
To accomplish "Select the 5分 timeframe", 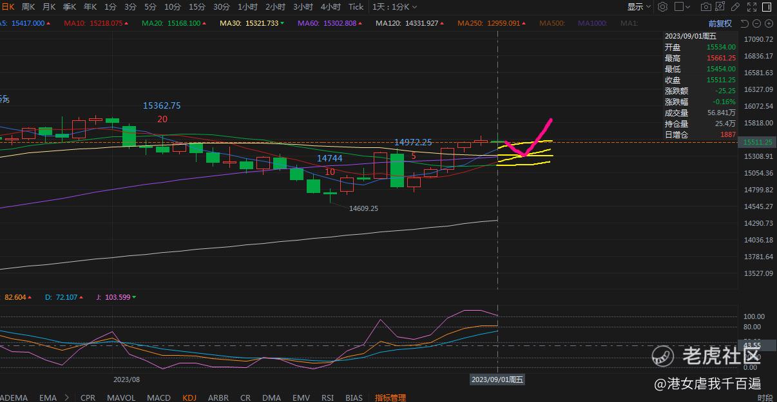I will pos(150,6).
